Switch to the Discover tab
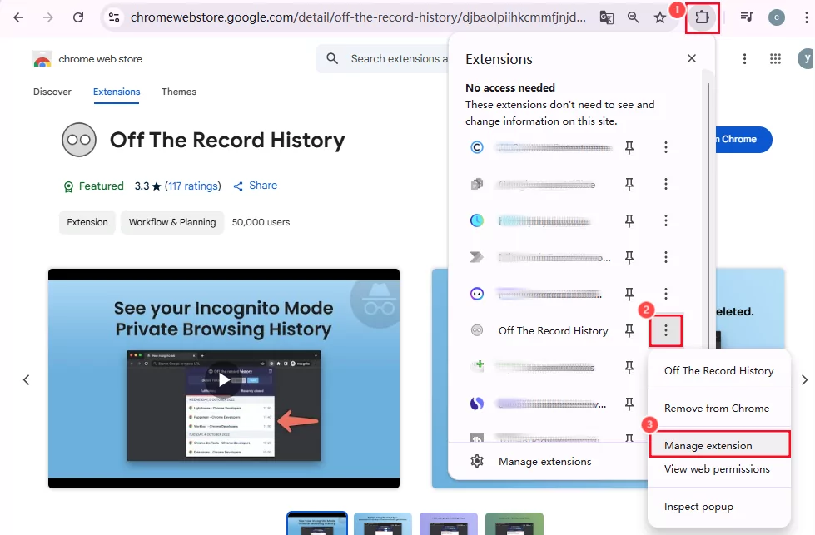Screen dimensions: 815x535 (52, 92)
